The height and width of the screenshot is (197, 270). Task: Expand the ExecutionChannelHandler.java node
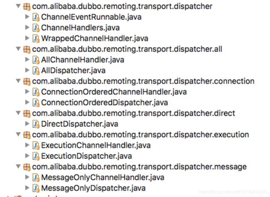click(27, 145)
